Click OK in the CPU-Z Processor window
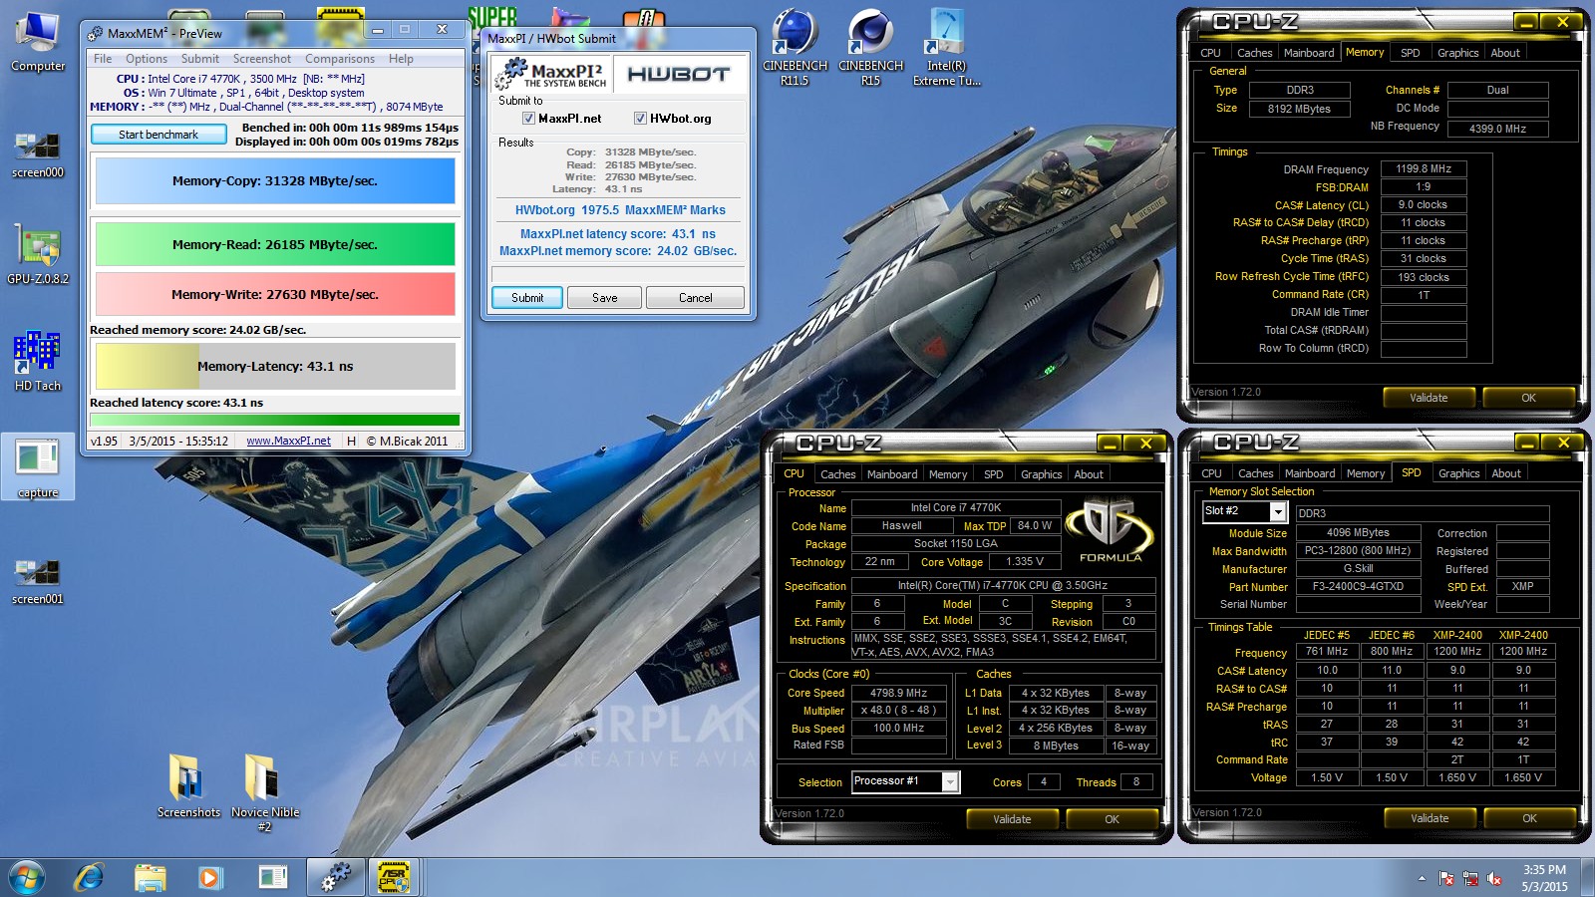Viewport: 1595px width, 897px height. click(1112, 819)
